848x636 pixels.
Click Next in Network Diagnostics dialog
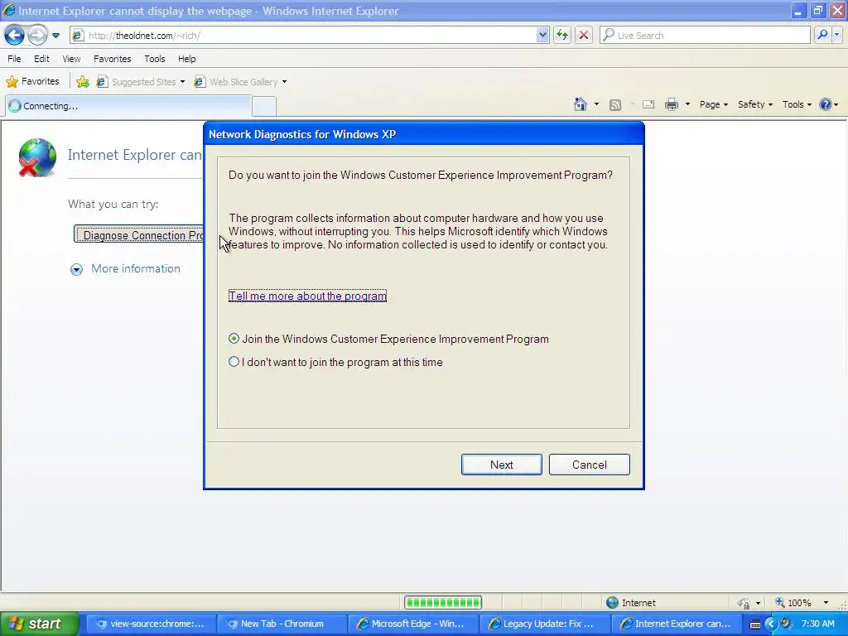coord(501,465)
